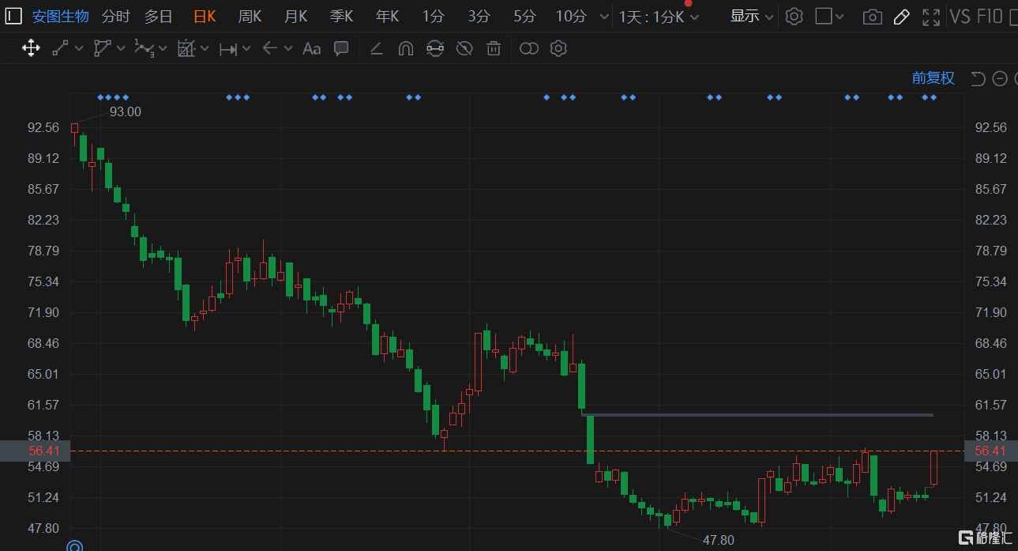Expand line tool options chevron

79,49
